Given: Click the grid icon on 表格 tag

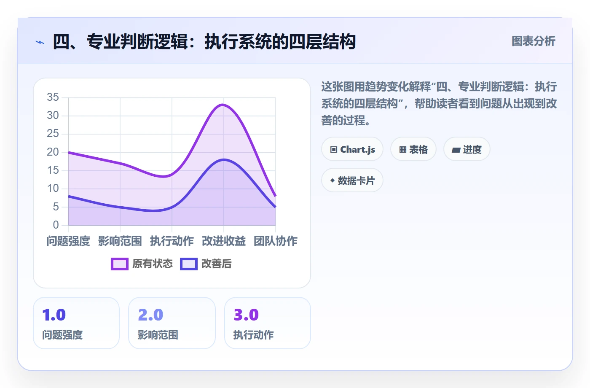Looking at the screenshot, I should (403, 150).
